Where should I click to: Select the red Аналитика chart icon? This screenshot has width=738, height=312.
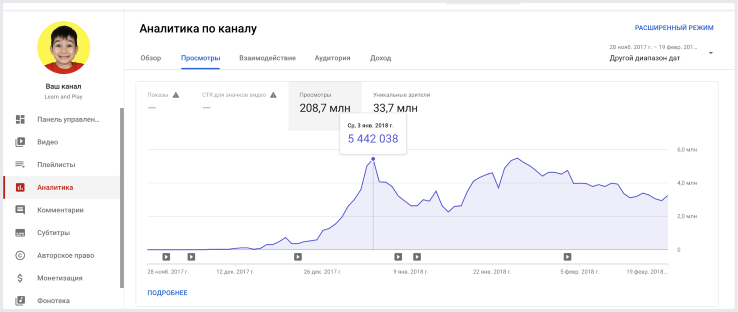coord(20,187)
